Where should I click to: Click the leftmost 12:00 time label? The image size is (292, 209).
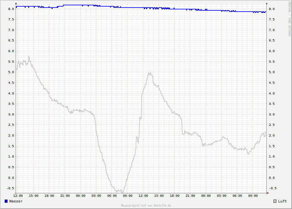tap(18, 196)
